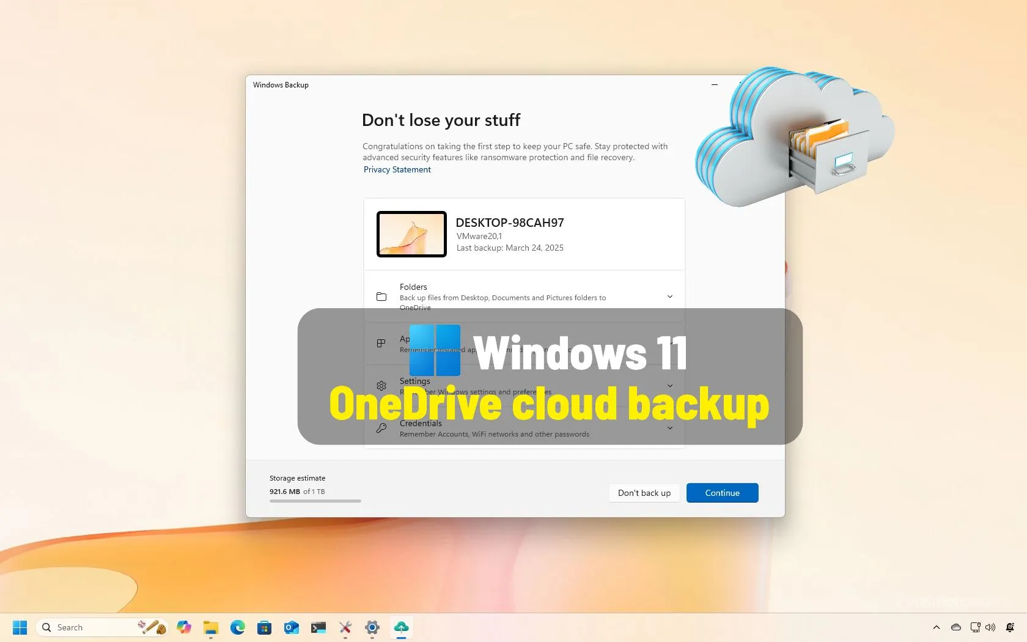This screenshot has width=1027, height=642.
Task: Open File Explorer from the taskbar
Action: tap(211, 627)
